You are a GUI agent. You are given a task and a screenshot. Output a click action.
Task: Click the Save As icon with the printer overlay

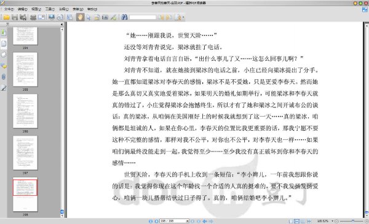click(23, 17)
